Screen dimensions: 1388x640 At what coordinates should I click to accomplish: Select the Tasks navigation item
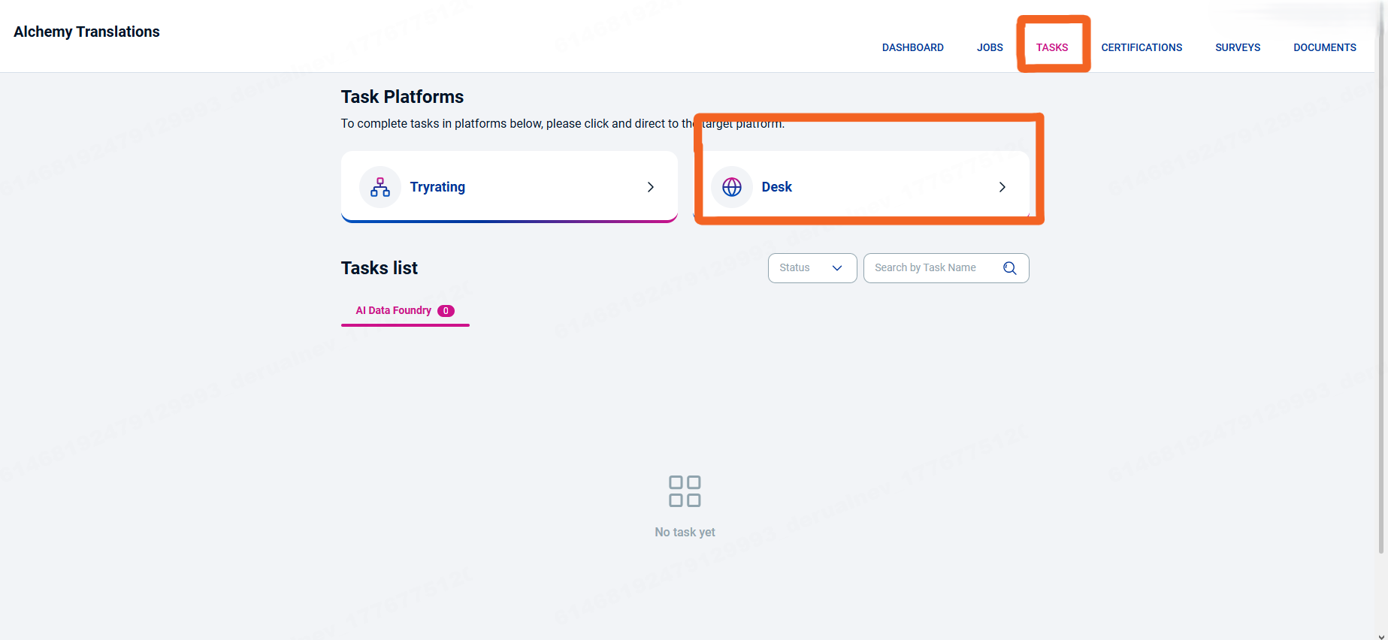(1051, 47)
